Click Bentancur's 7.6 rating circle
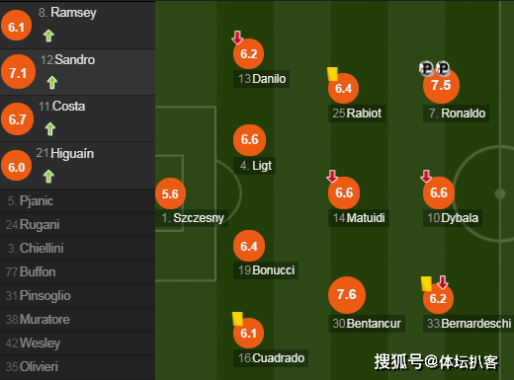The width and height of the screenshot is (514, 380). (347, 295)
